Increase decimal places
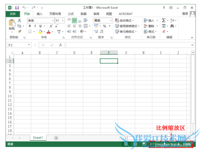Viewport: 202px width, 152px height. pyautogui.click(x=96, y=32)
